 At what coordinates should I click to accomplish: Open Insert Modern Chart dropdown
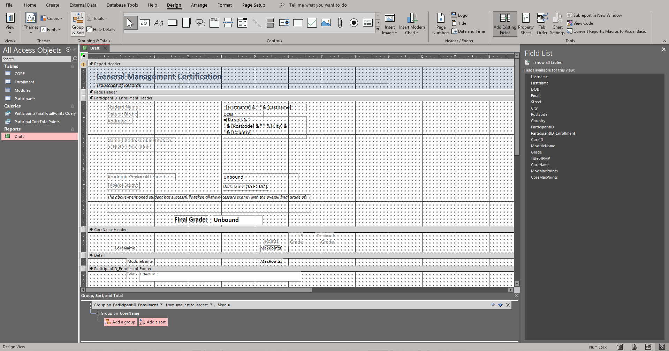[412, 30]
